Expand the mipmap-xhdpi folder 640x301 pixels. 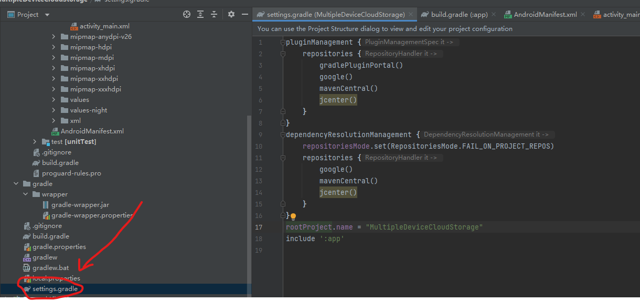[54, 68]
